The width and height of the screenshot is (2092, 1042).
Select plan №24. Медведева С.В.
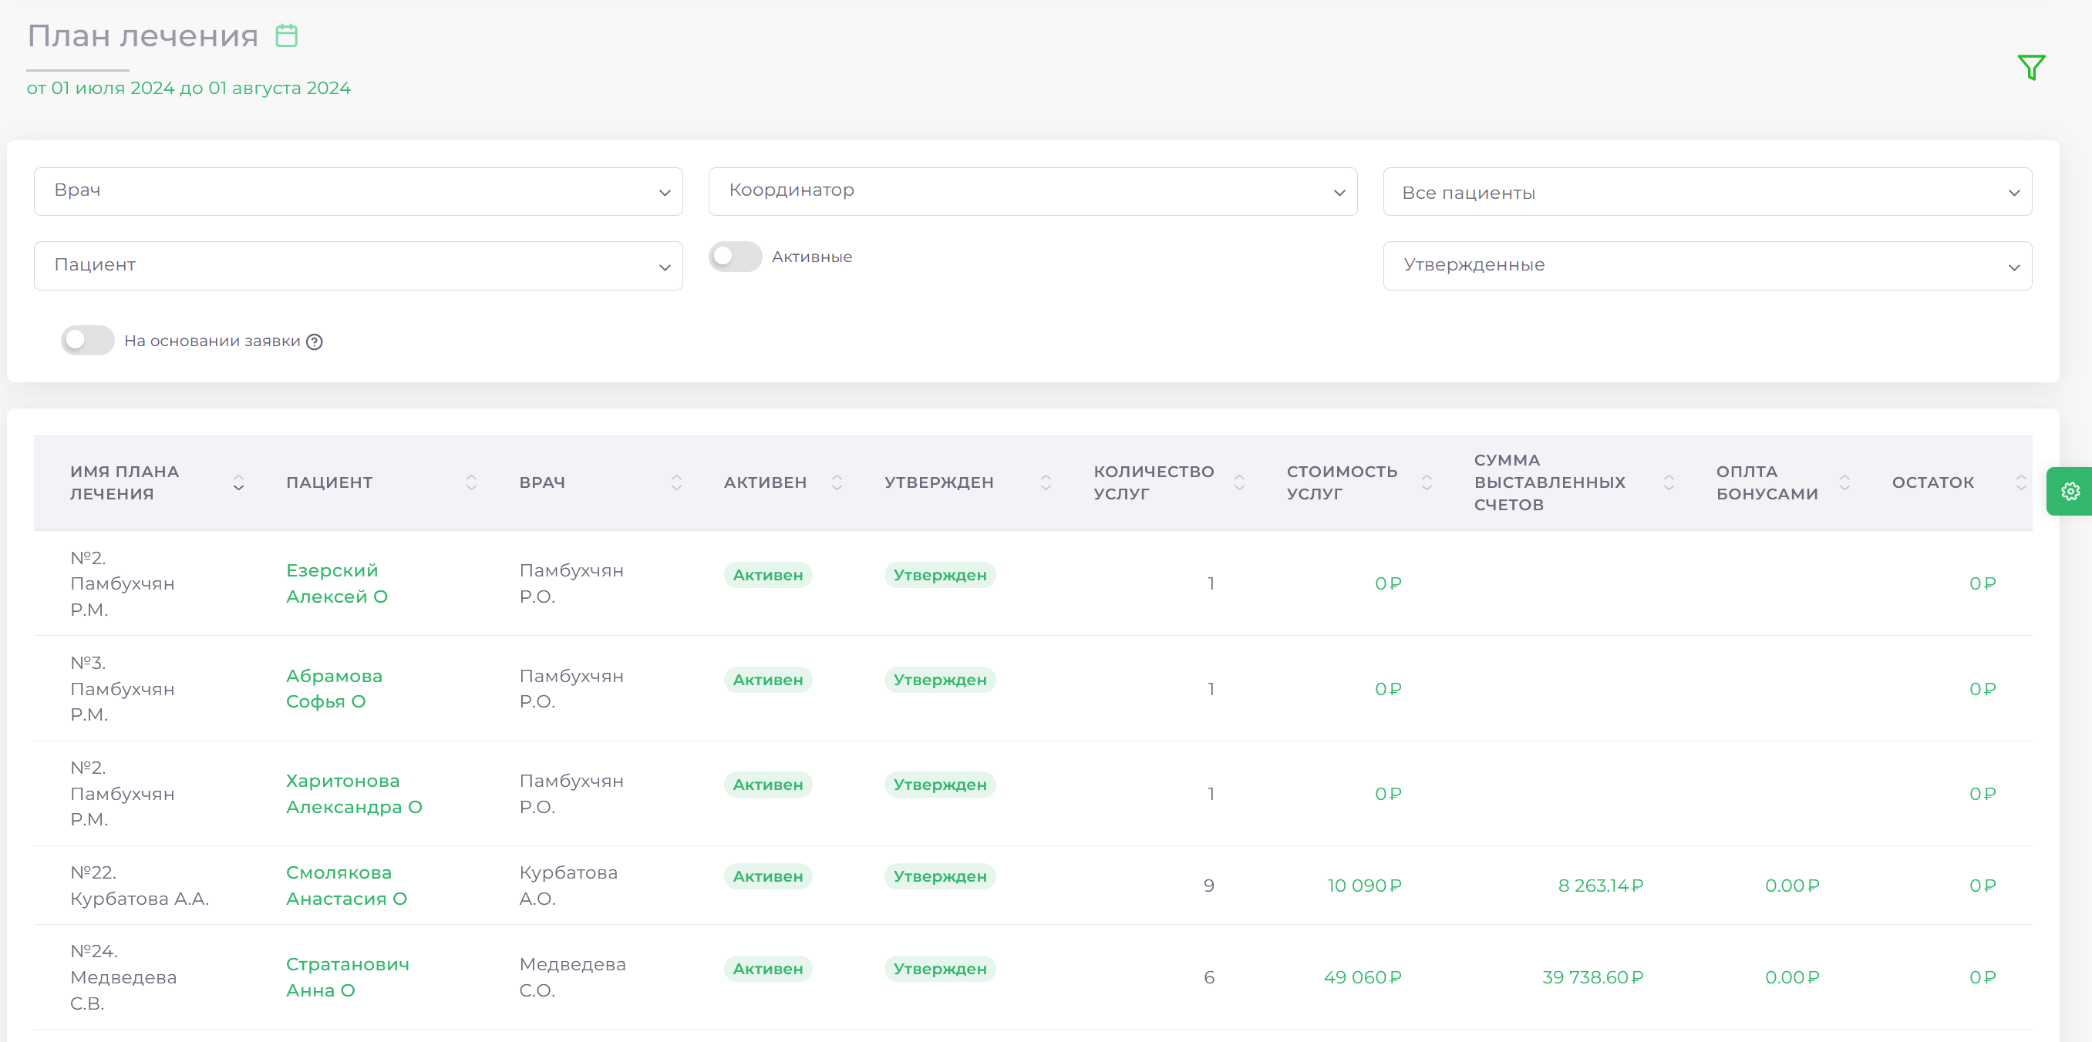(x=123, y=977)
